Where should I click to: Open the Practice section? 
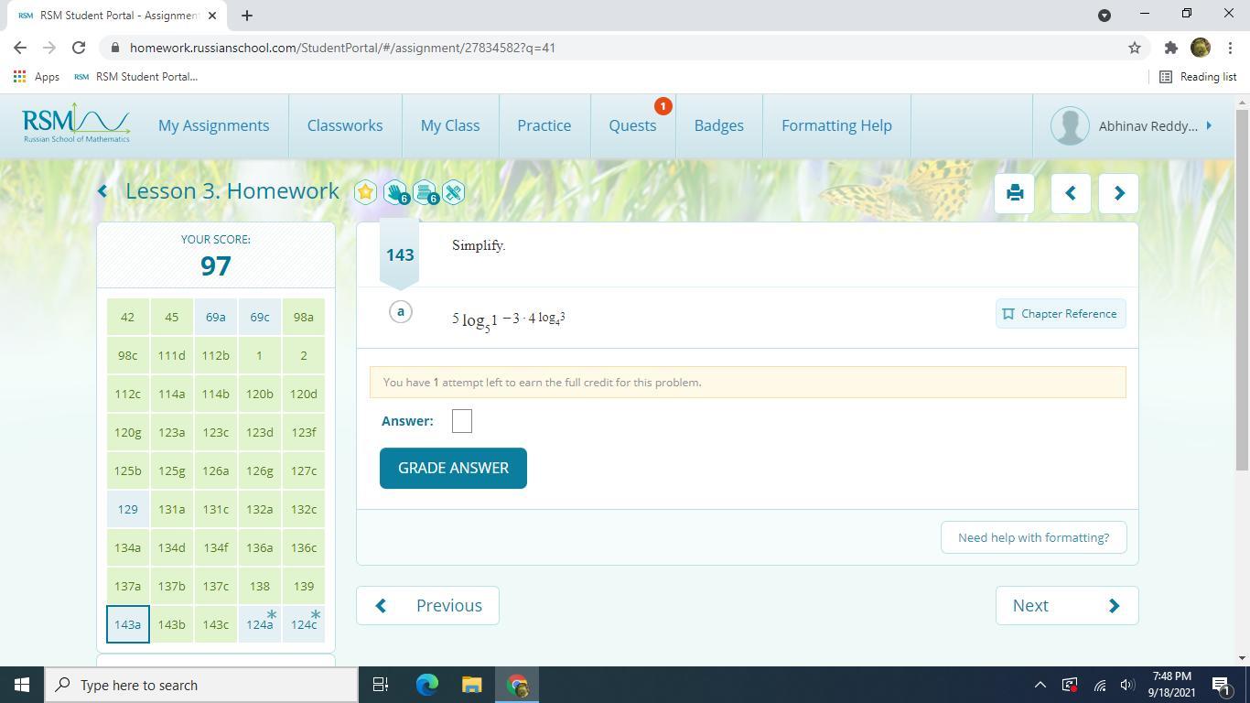click(x=544, y=125)
